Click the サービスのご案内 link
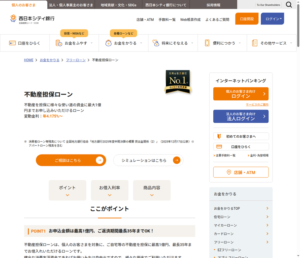This screenshot has width=300, height=258. [x=257, y=104]
